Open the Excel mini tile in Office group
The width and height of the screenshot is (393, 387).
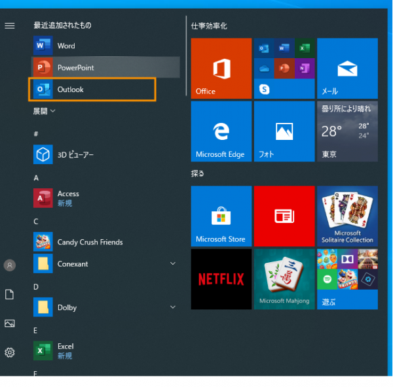[305, 48]
